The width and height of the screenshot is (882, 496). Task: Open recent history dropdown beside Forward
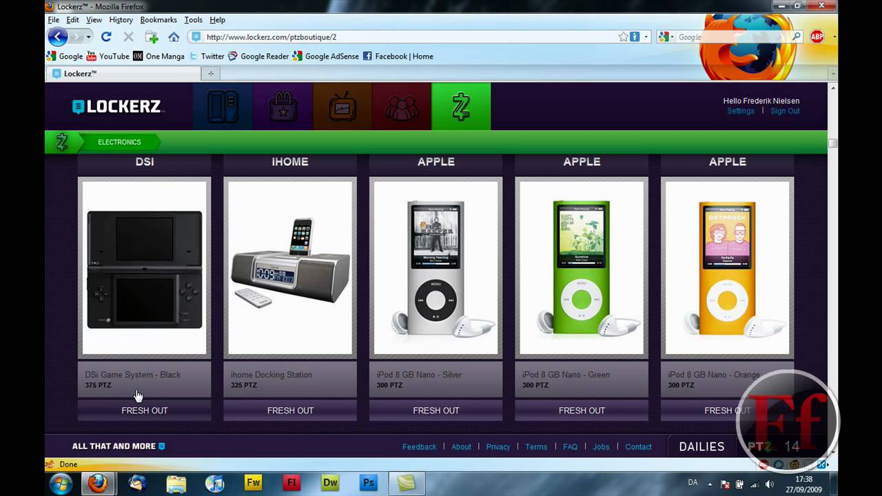click(88, 37)
